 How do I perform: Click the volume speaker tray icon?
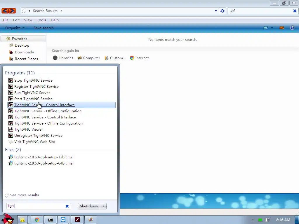pyautogui.click(x=267, y=220)
